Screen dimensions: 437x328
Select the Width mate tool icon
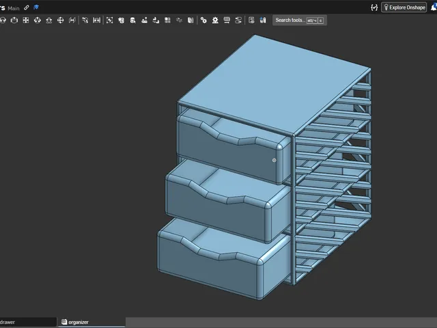72,20
